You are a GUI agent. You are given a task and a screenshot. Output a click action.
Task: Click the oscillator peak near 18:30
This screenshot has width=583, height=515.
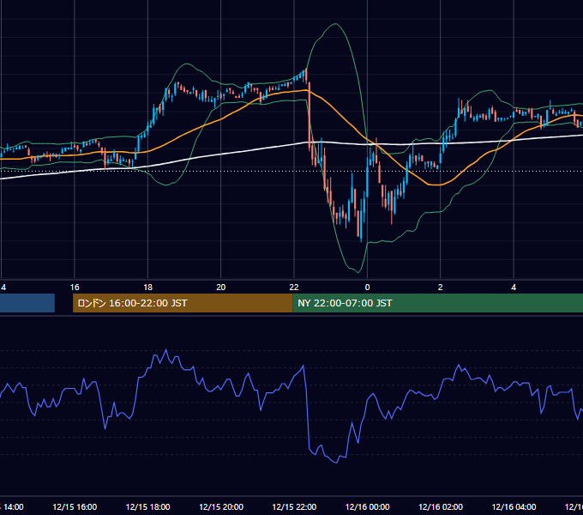tap(165, 350)
